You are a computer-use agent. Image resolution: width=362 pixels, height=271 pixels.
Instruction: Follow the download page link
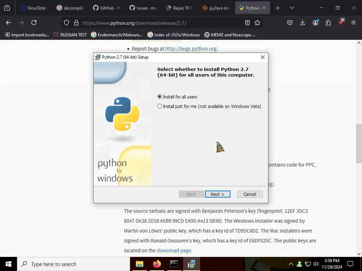pyautogui.click(x=174, y=250)
